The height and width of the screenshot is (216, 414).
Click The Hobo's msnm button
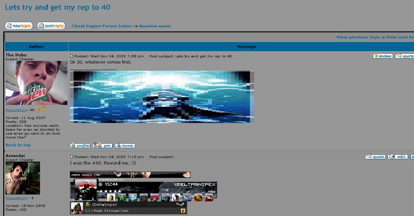pyautogui.click(x=125, y=145)
